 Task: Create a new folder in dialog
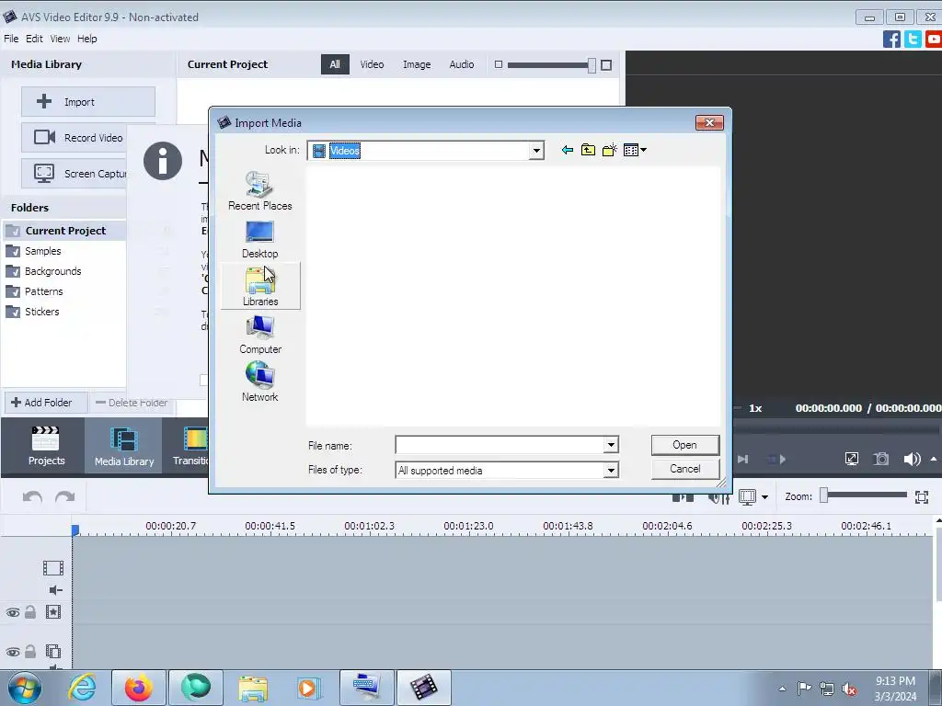tap(610, 150)
